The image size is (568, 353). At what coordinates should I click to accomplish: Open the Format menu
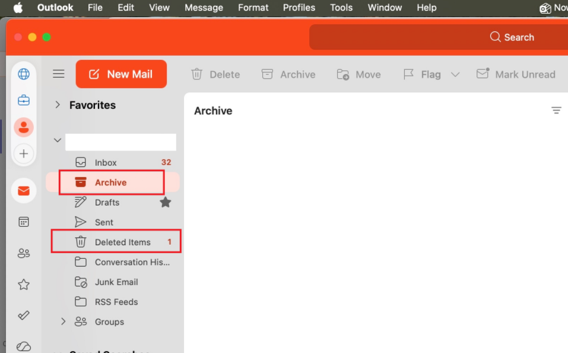[253, 8]
